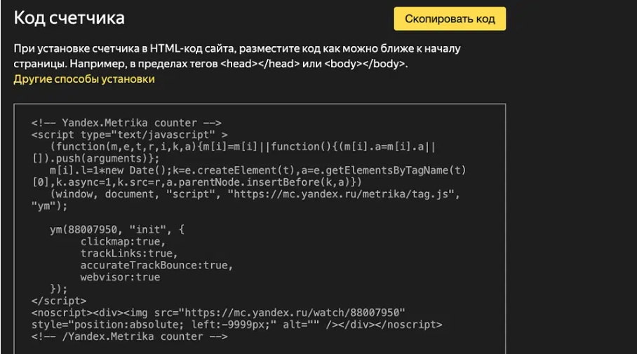Click the style position:absolute code line

tap(236, 325)
